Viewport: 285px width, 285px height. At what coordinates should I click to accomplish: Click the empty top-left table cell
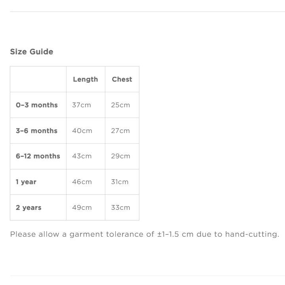click(38, 79)
